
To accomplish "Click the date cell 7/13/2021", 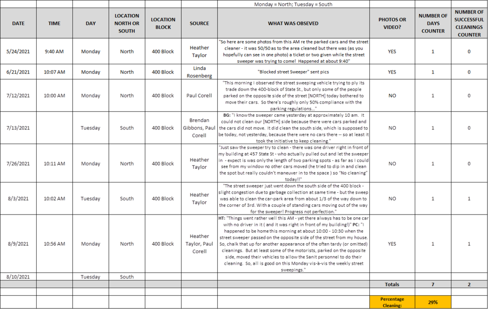I will 18,128.
